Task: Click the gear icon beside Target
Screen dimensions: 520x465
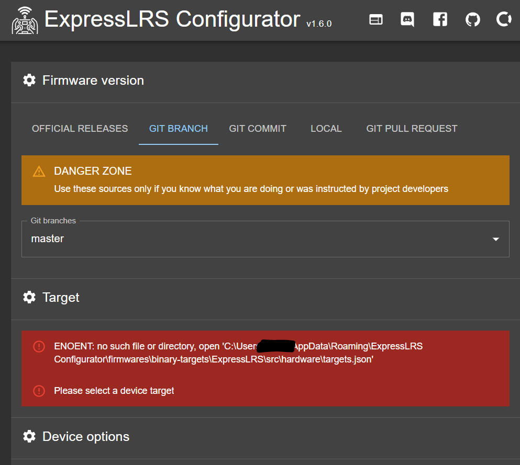Action: (29, 297)
